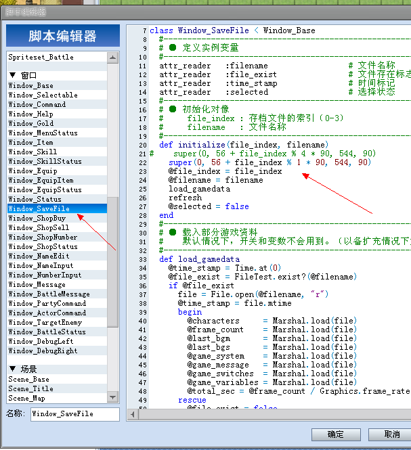This screenshot has height=450, width=411.
Task: Select Window_Help script
Action: [x=57, y=114]
